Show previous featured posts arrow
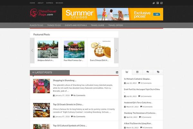This screenshot has width=193, height=129. [x=32, y=51]
